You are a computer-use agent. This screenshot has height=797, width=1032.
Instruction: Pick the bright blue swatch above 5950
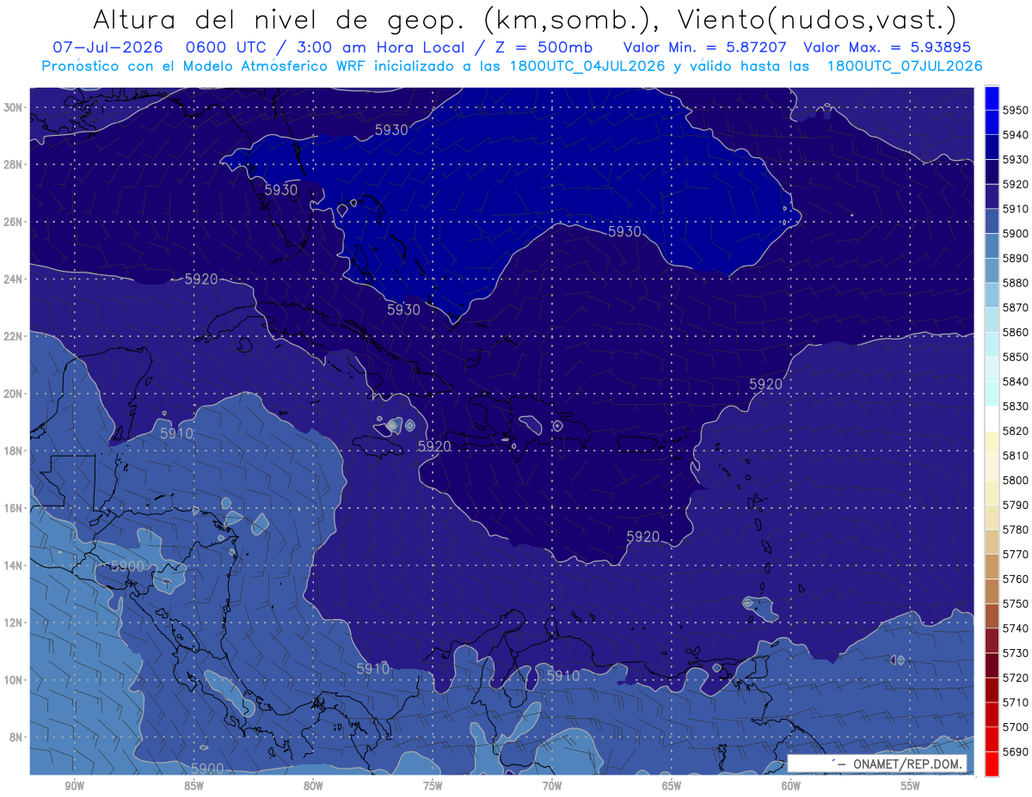click(992, 97)
